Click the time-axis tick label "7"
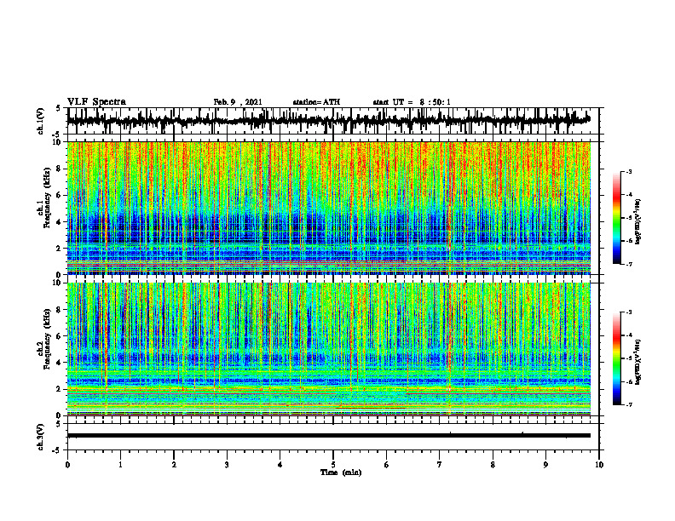675x521 pixels. click(x=440, y=465)
